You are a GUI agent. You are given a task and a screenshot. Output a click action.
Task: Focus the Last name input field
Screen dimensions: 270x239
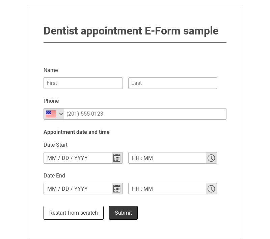coord(172,83)
